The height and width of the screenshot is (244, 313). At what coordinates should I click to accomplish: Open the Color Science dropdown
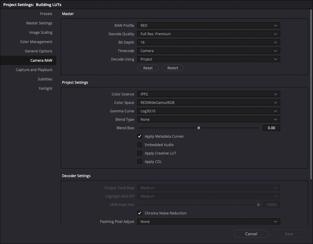(x=209, y=94)
